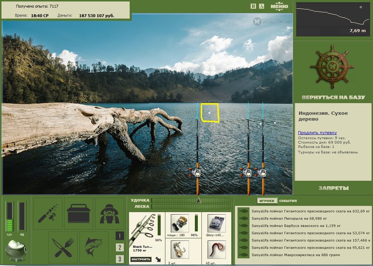This screenshot has width=373, height=266.
Task: Open the caught fish keepnet icon
Action: tap(94, 247)
